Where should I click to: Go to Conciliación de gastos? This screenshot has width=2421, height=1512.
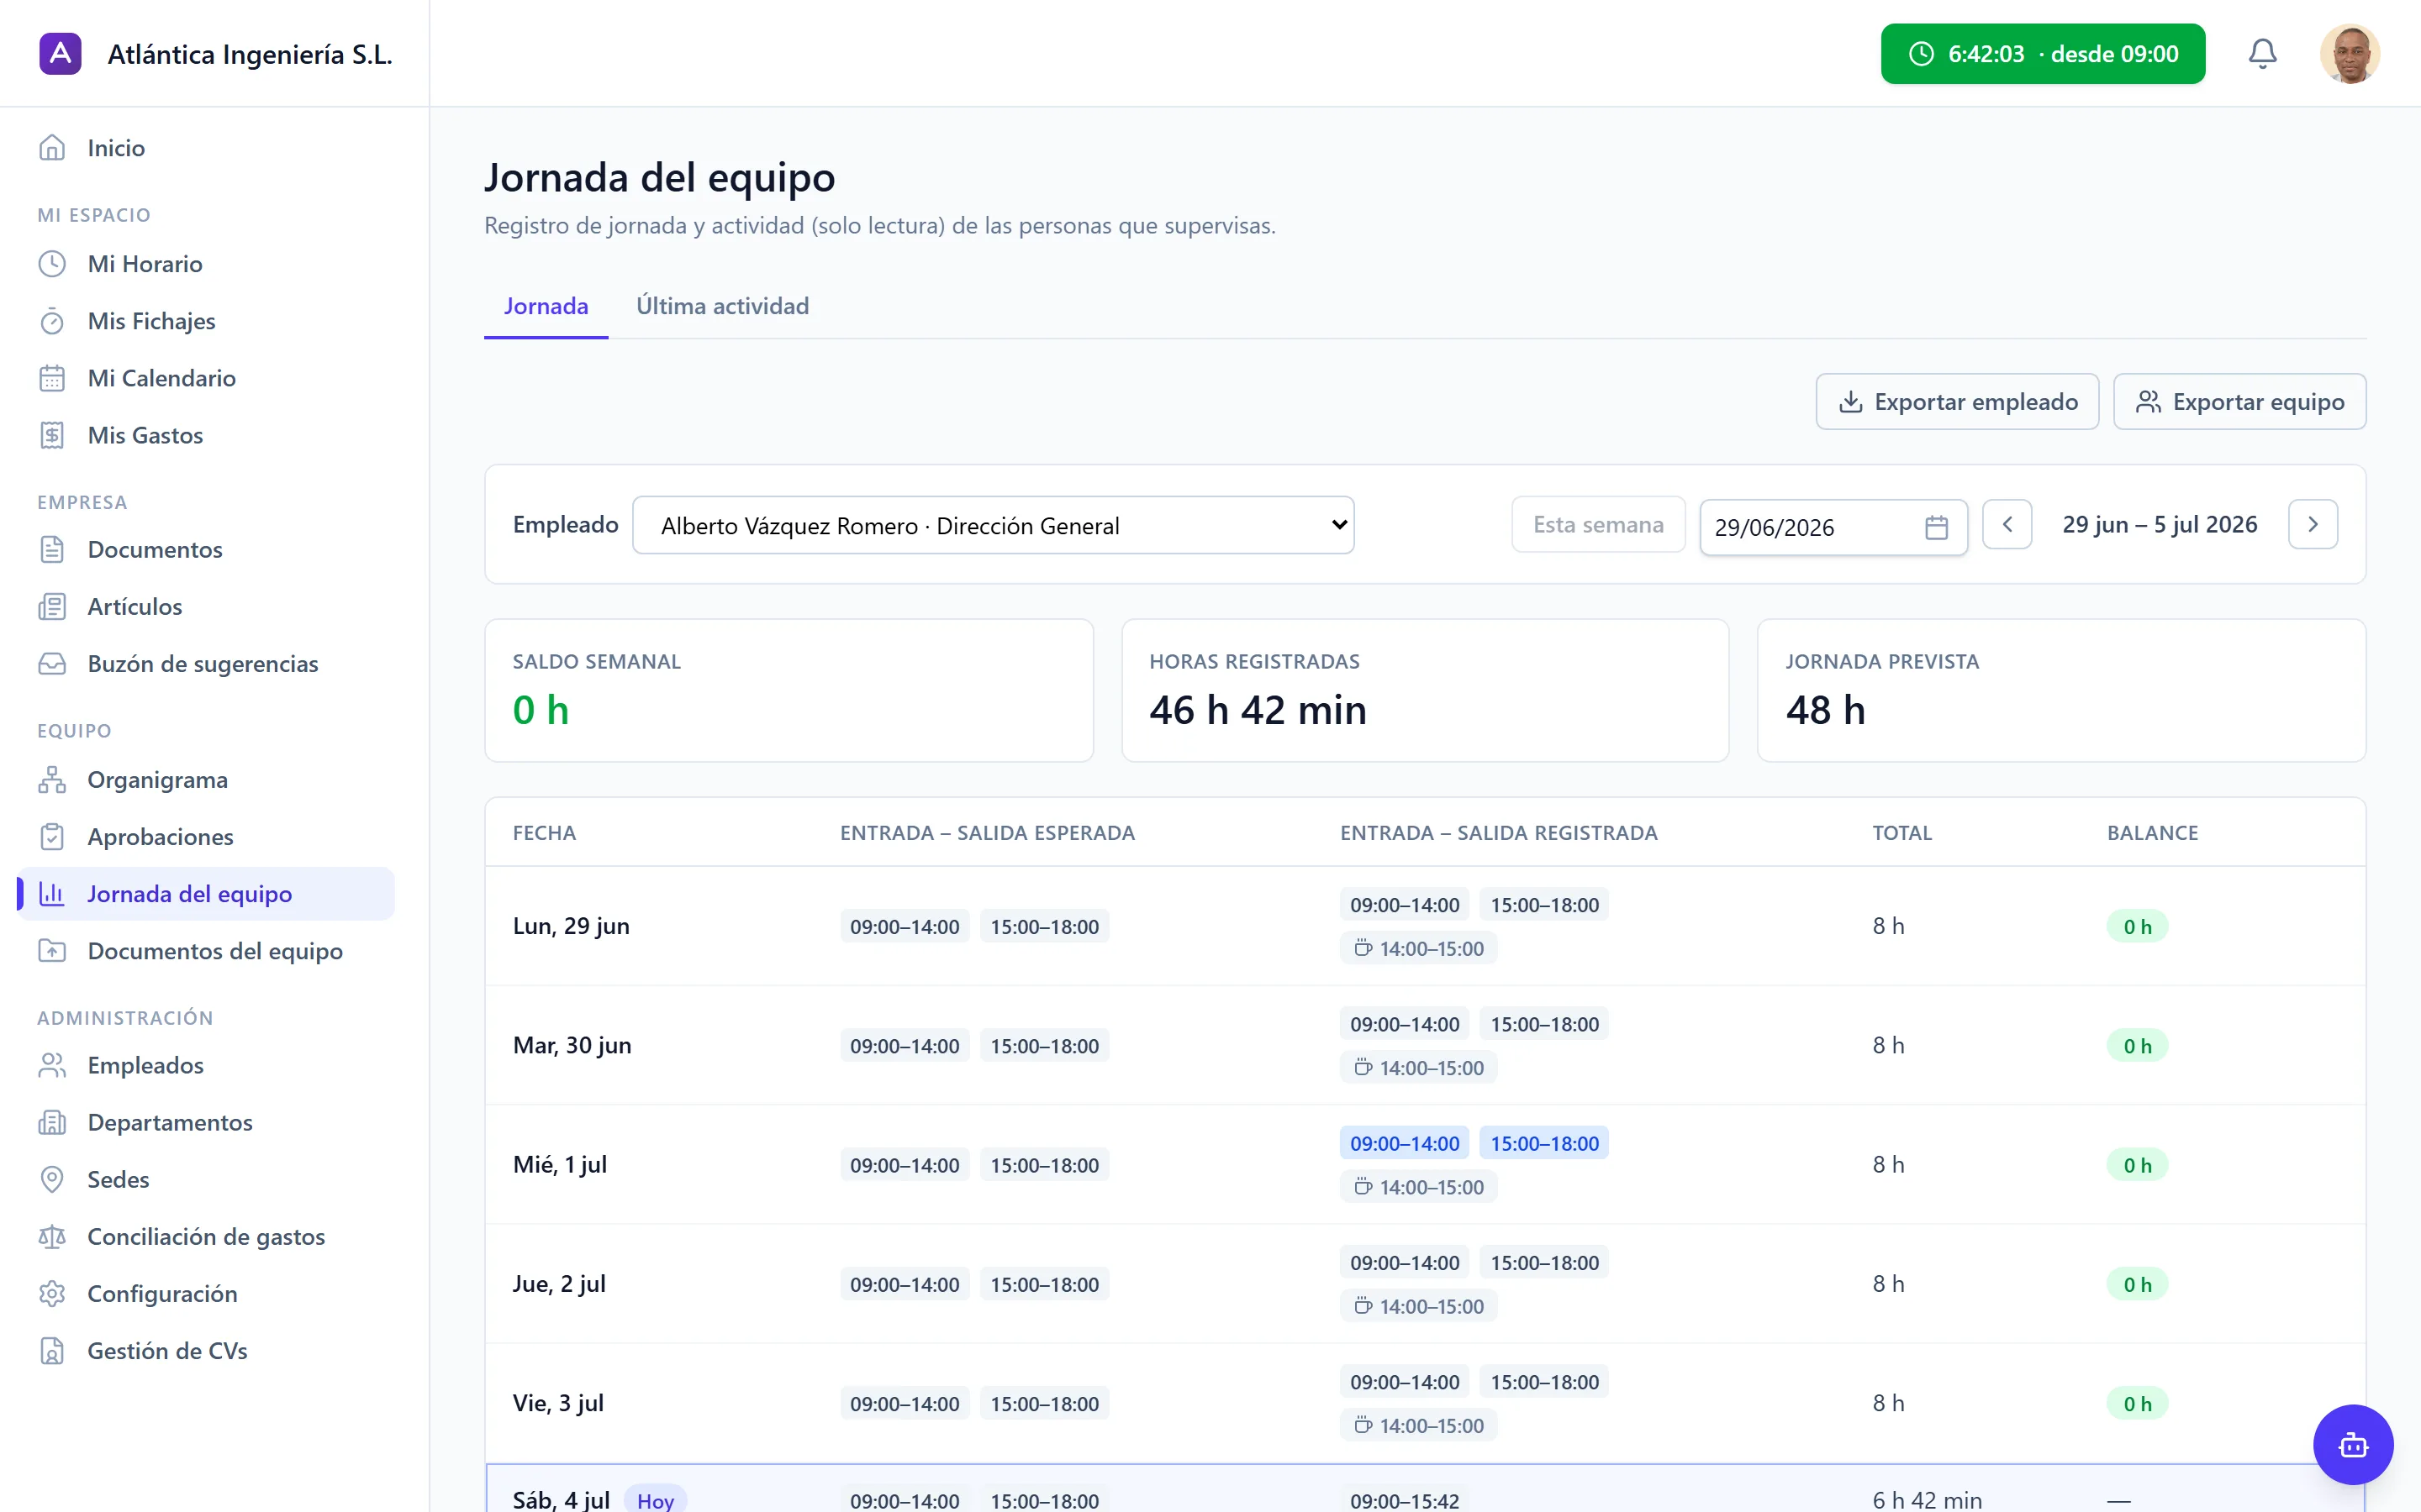[x=205, y=1236]
